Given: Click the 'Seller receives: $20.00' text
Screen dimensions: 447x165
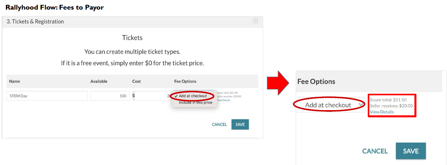Looking at the screenshot, I should 391,106.
